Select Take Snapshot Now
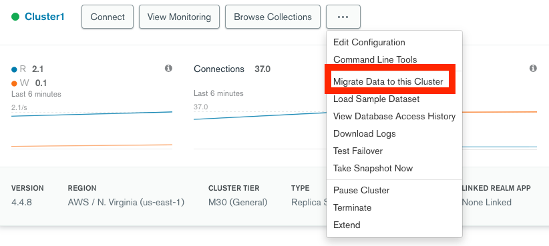The height and width of the screenshot is (246, 549). (373, 169)
